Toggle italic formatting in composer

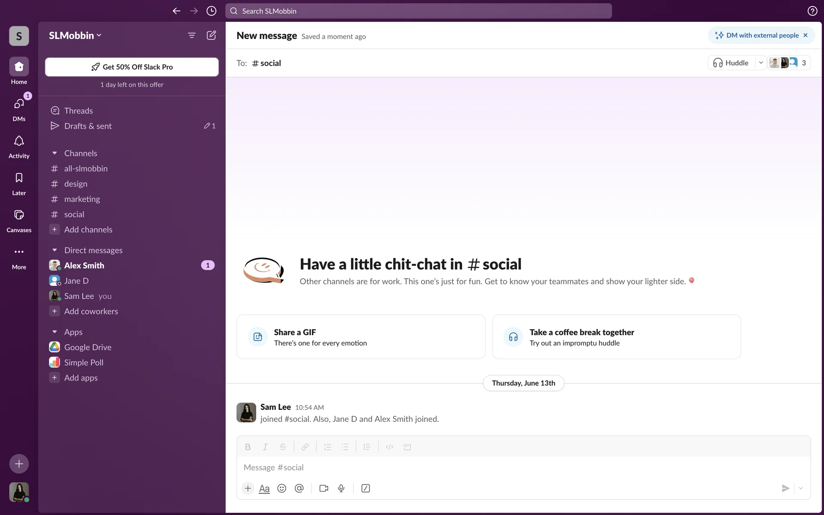click(265, 447)
